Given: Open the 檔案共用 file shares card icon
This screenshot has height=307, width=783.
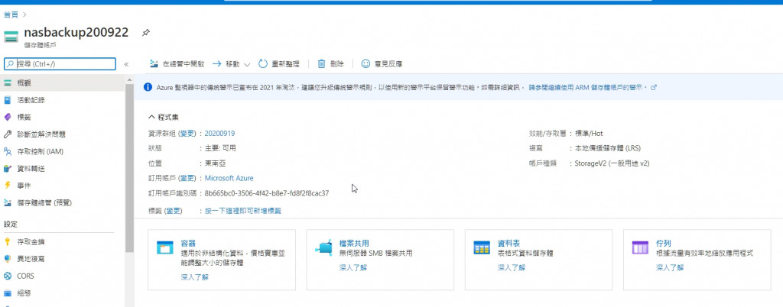Looking at the screenshot, I should tap(323, 247).
